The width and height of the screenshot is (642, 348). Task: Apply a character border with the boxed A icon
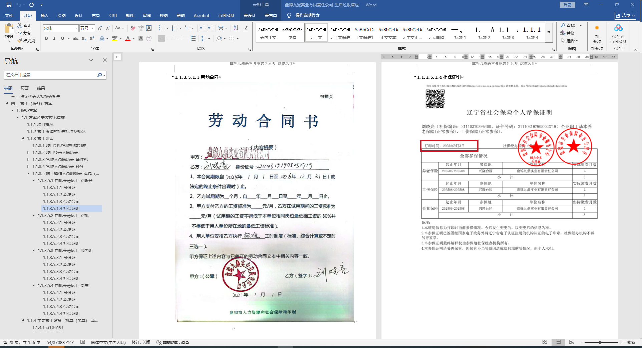149,28
